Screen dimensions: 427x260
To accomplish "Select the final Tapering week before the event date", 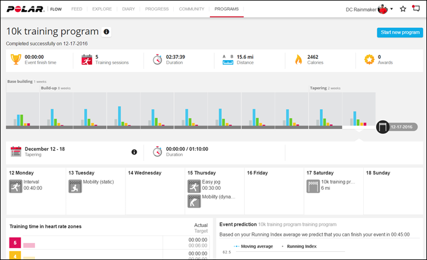I will tap(359, 110).
